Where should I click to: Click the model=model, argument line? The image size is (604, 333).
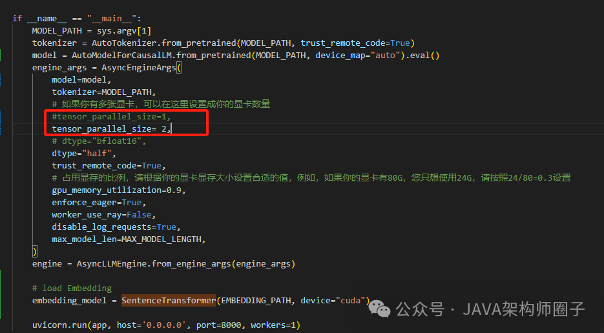81,79
